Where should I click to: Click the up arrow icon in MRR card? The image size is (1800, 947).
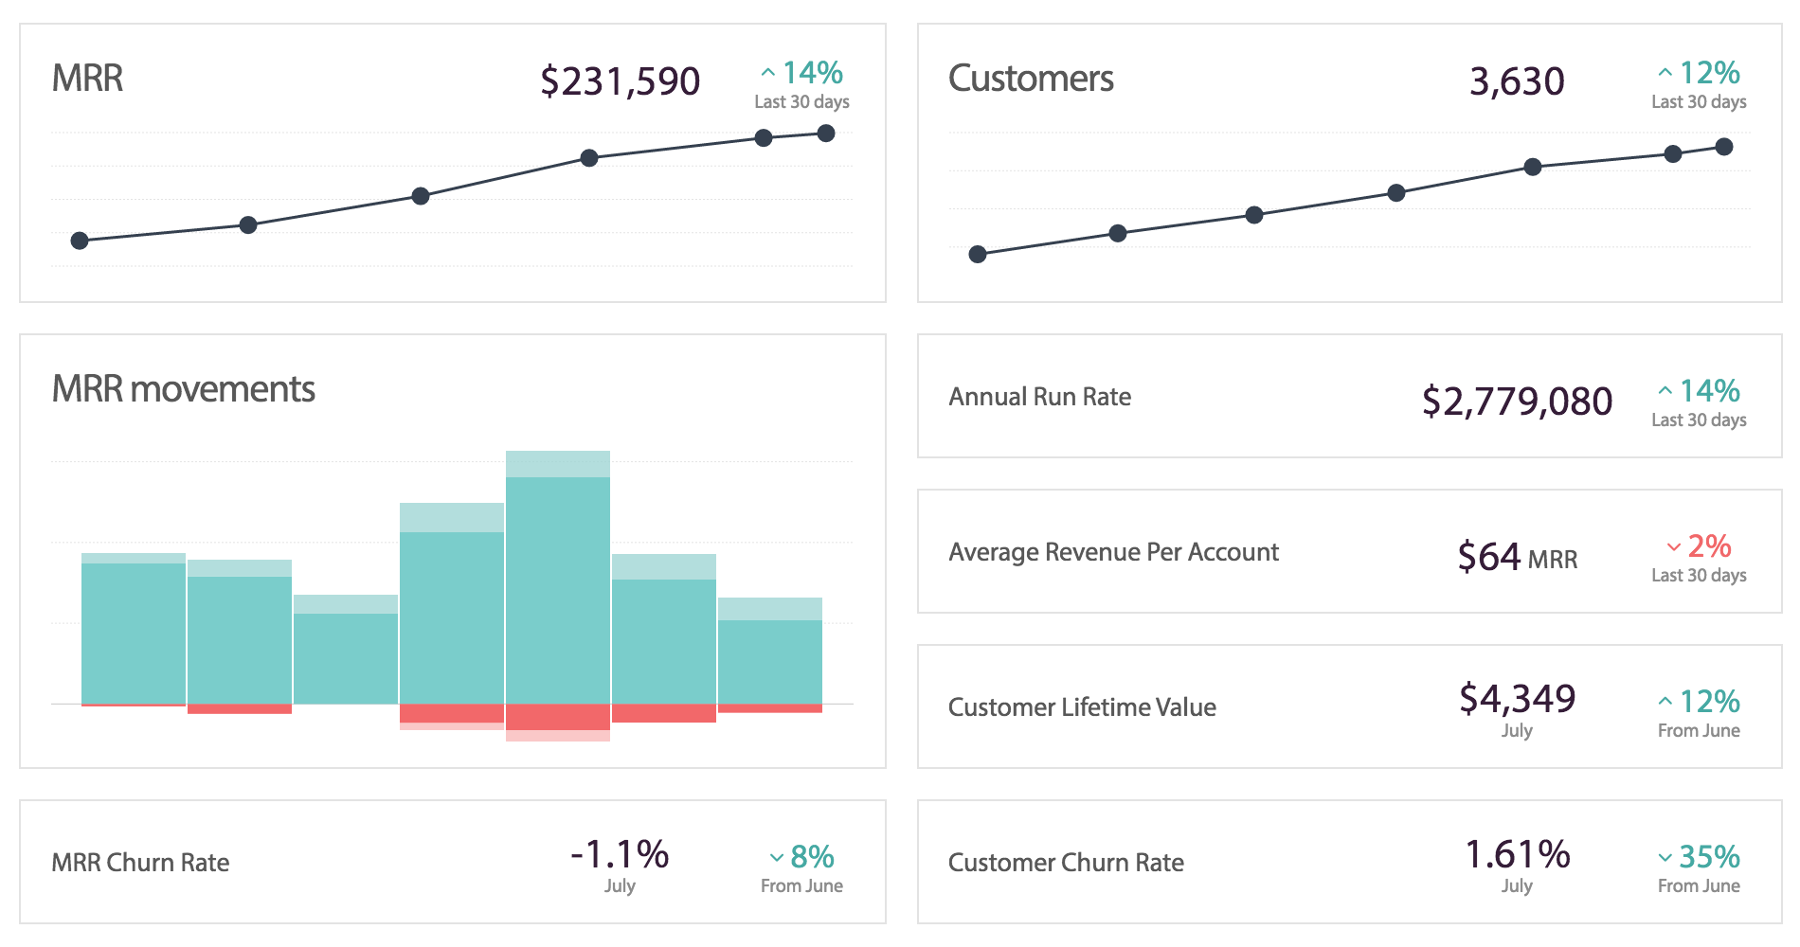point(768,73)
